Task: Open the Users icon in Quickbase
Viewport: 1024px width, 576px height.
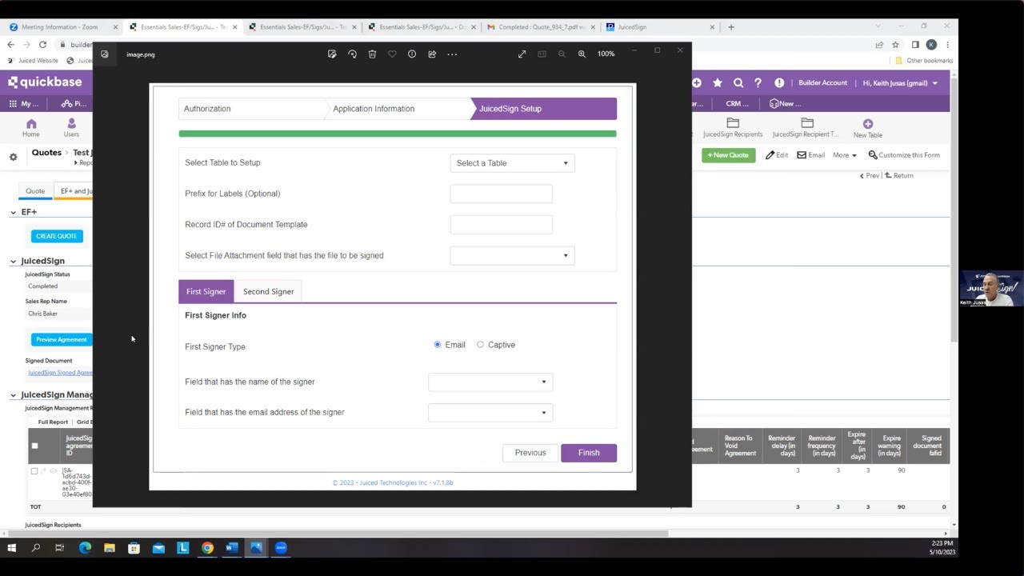Action: (71, 128)
